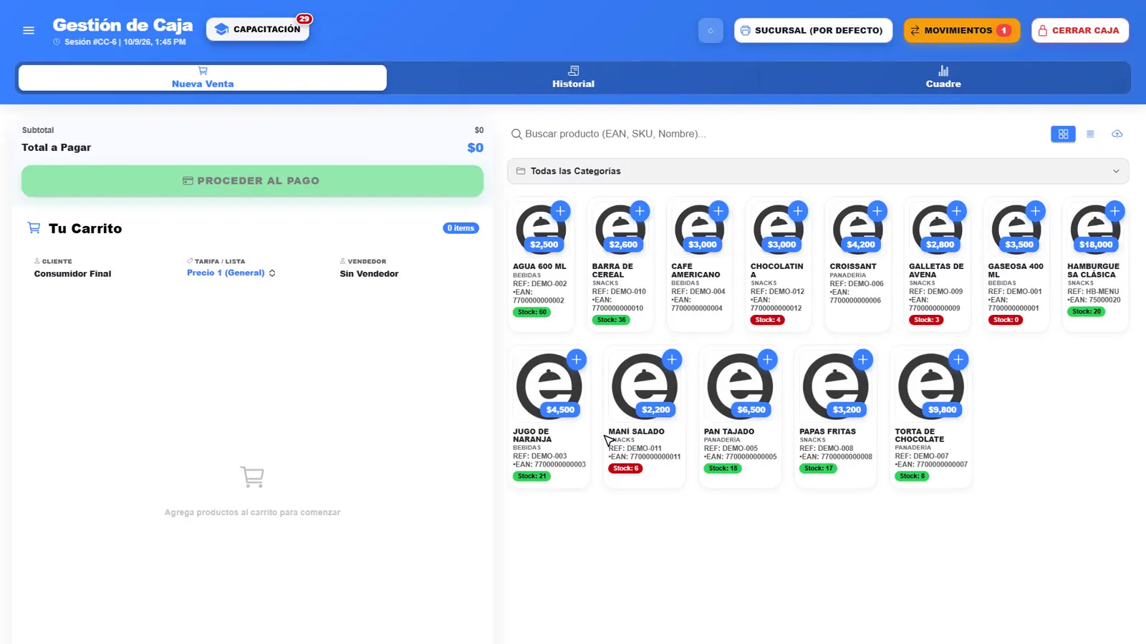The image size is (1146, 644).
Task: Add Papas Fritas with plus icon
Action: 863,359
